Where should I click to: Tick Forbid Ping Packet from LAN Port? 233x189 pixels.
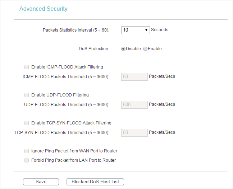click(x=27, y=160)
